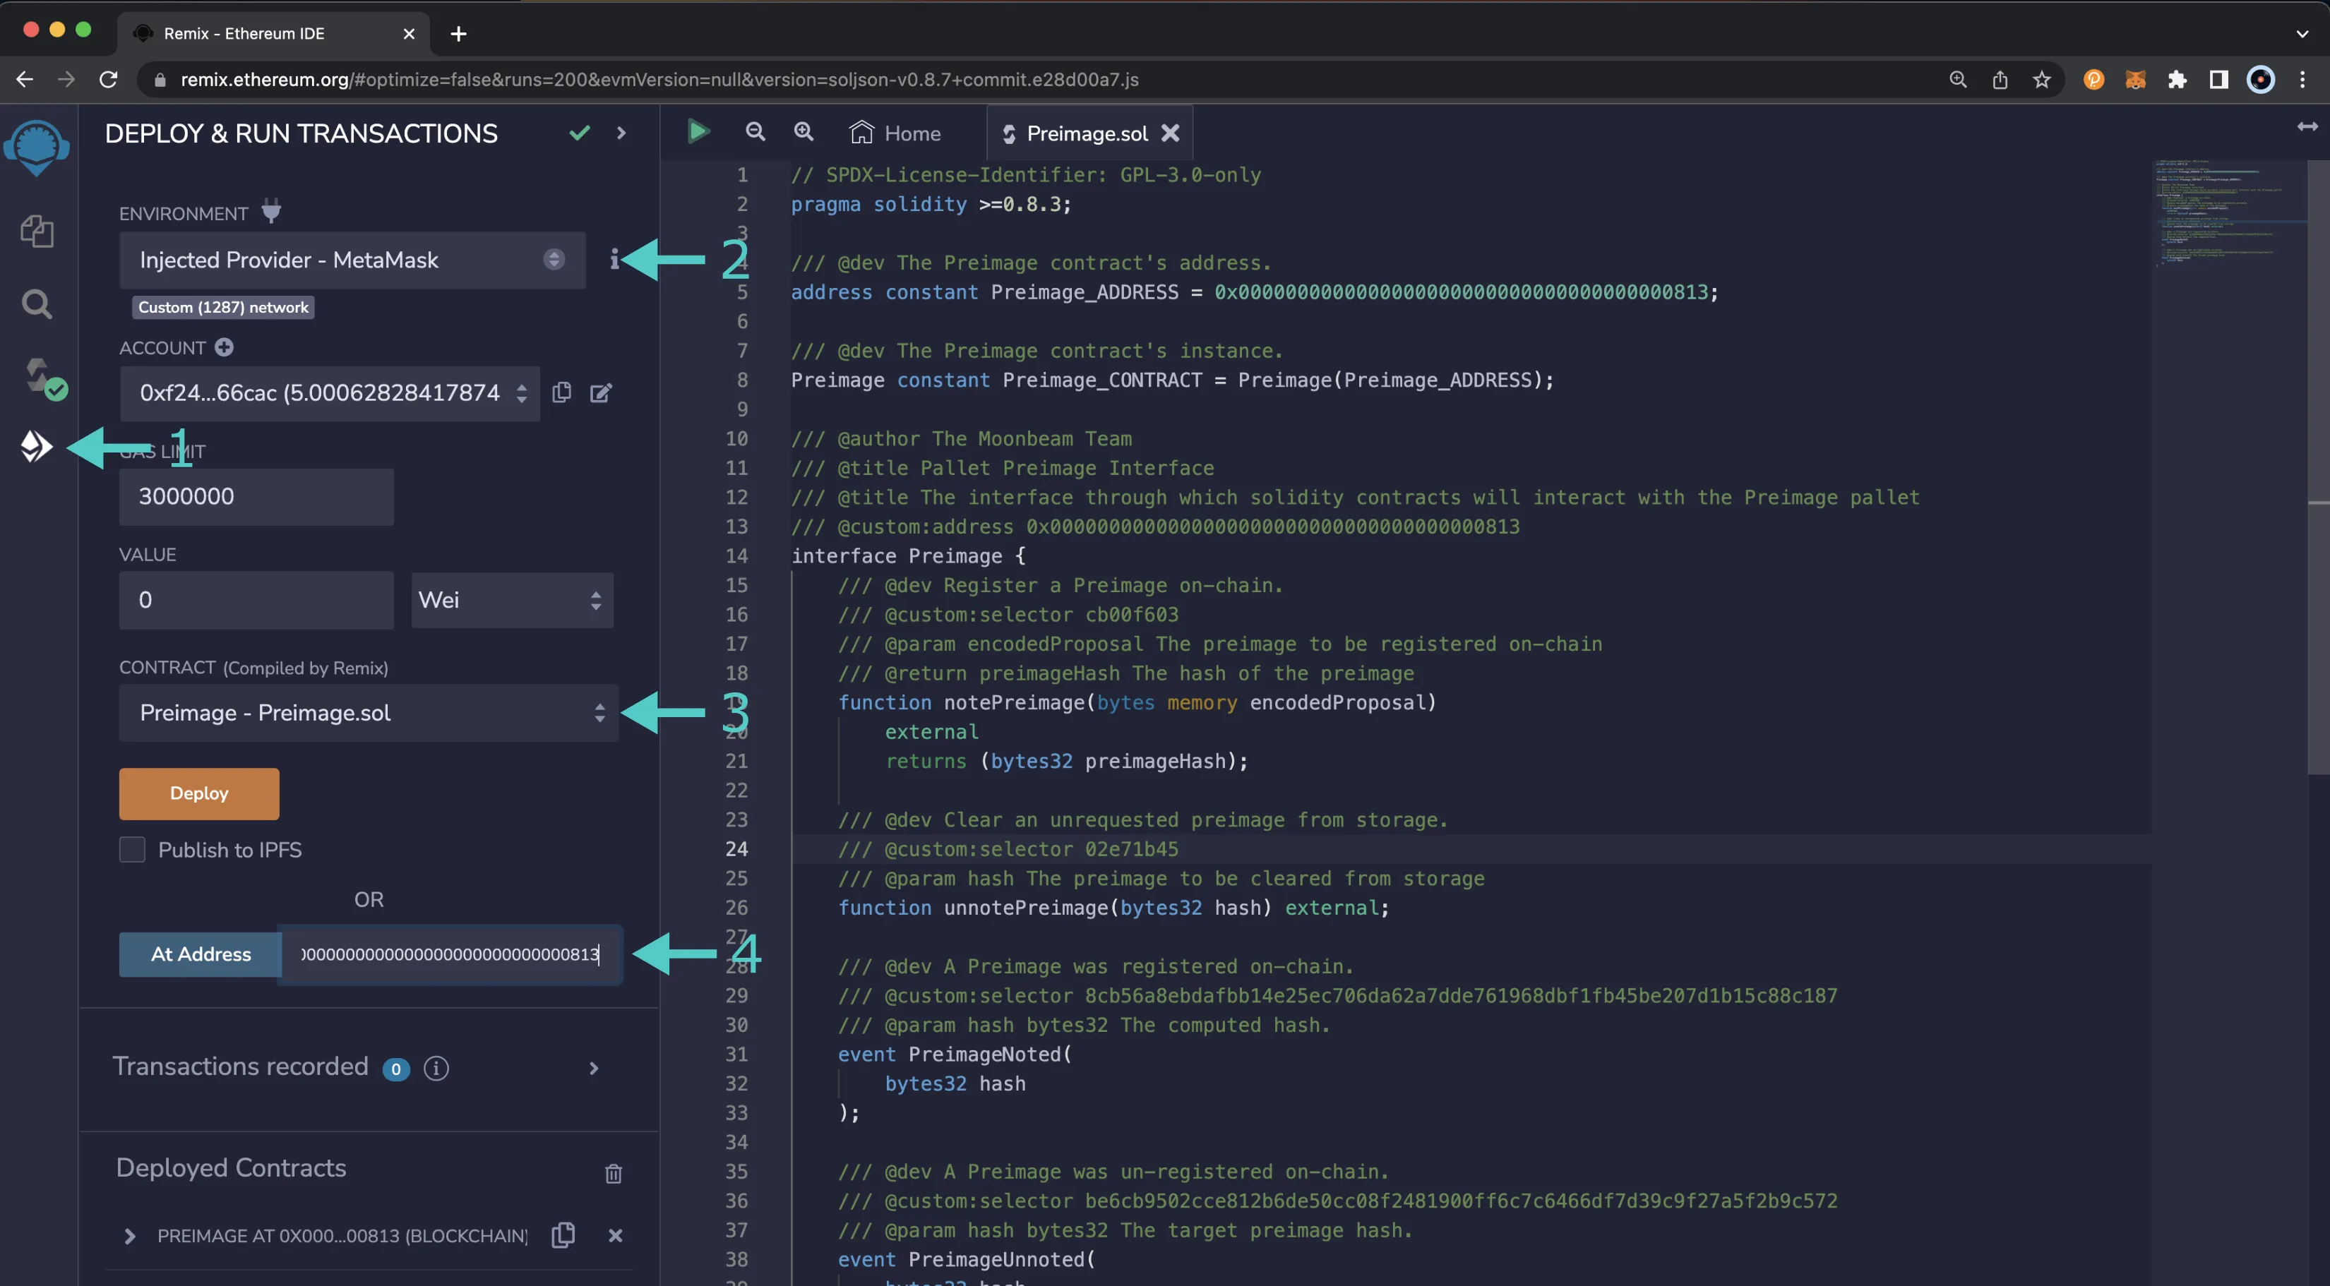This screenshot has height=1286, width=2330.
Task: Zoom out the editor font
Action: tap(755, 132)
